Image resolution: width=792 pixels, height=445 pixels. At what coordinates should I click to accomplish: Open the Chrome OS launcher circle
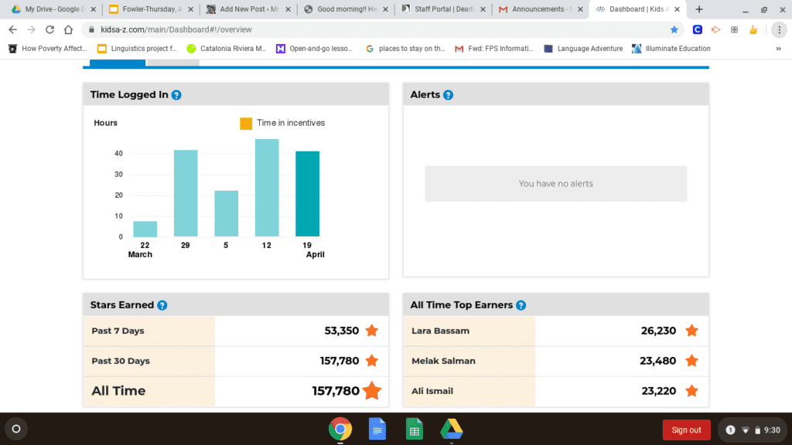[16, 429]
